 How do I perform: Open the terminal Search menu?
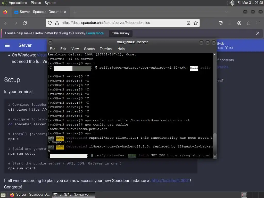89,49
